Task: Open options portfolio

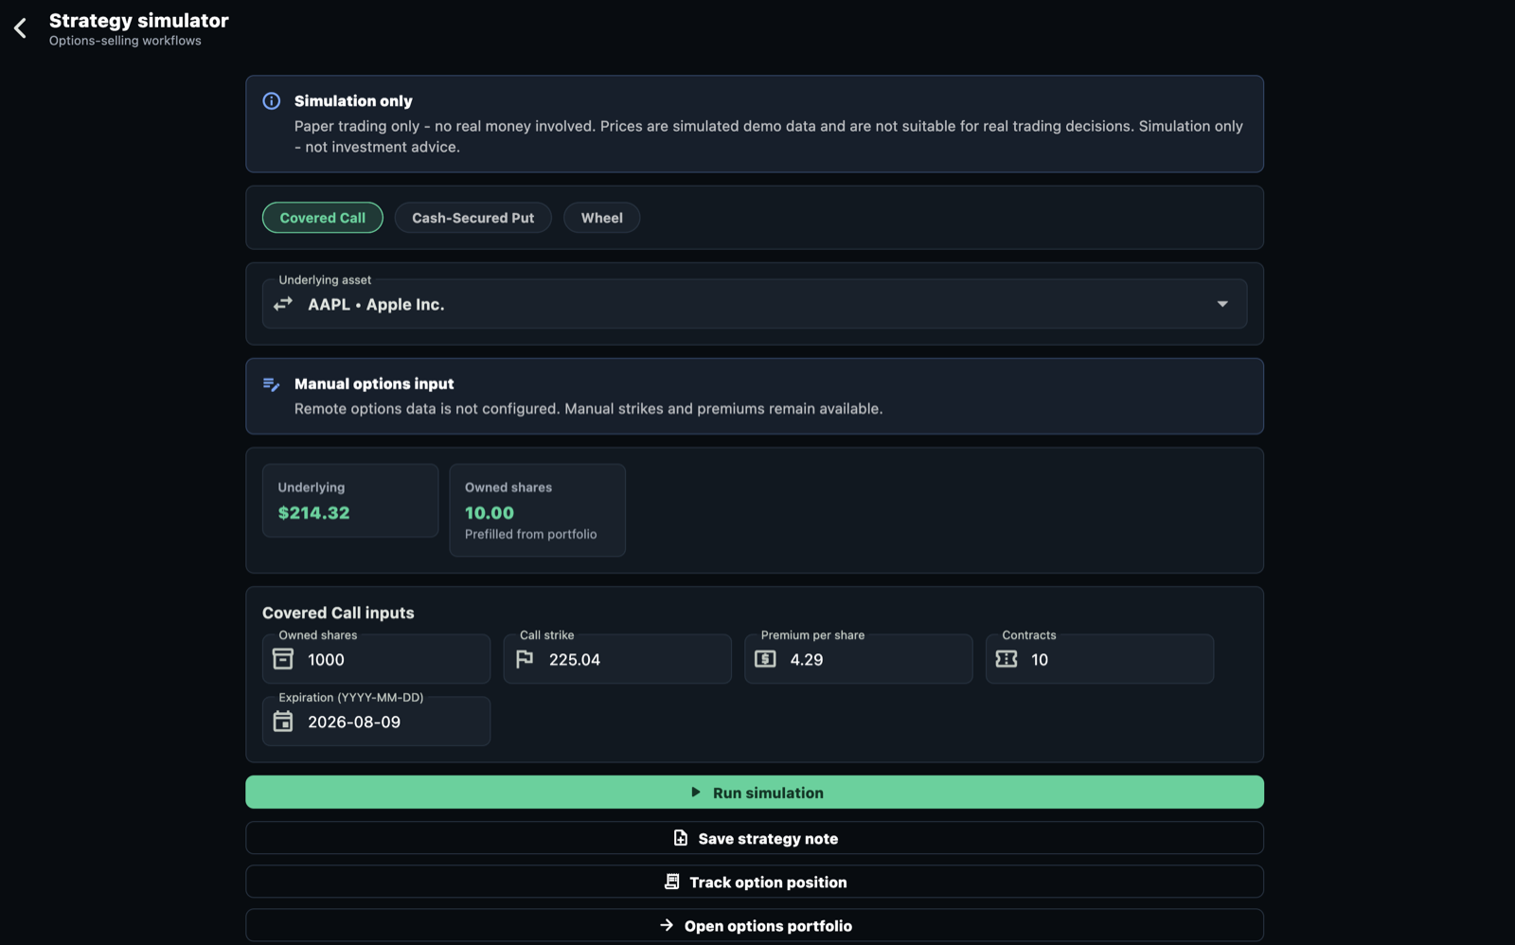Action: tap(755, 925)
